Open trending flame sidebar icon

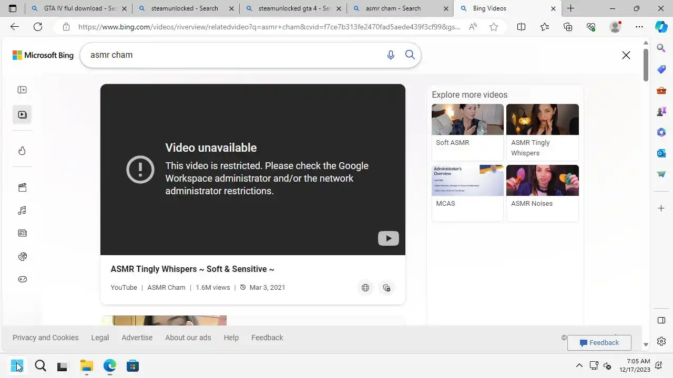22,151
